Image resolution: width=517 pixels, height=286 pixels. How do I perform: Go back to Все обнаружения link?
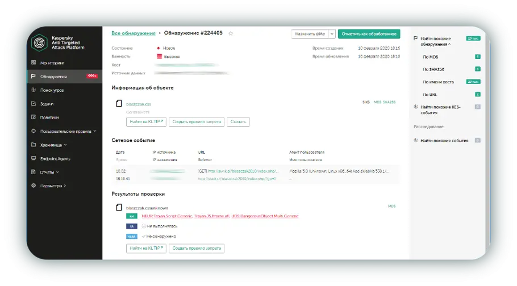(133, 33)
